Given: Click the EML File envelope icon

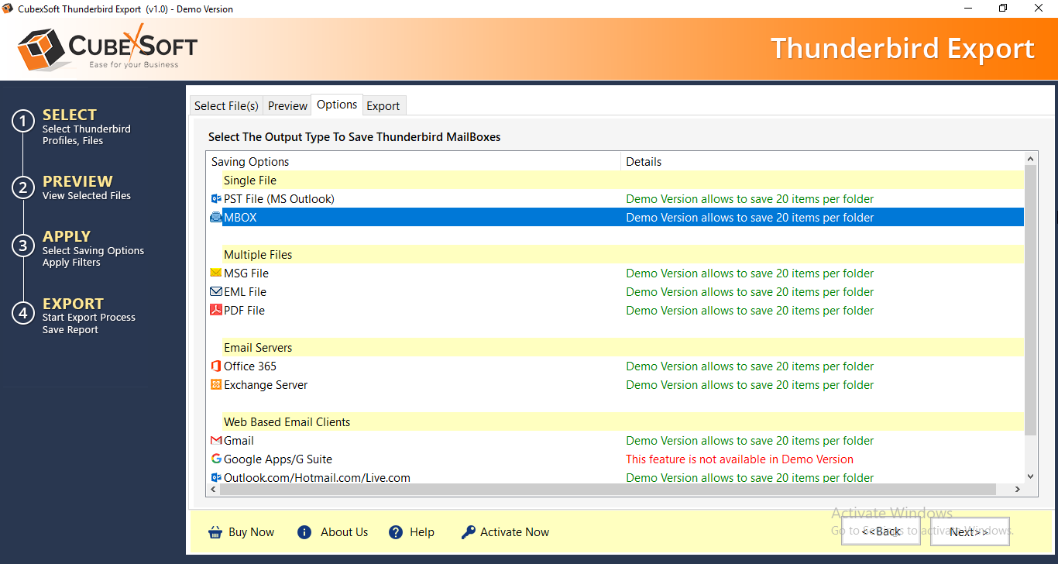Looking at the screenshot, I should (x=216, y=292).
